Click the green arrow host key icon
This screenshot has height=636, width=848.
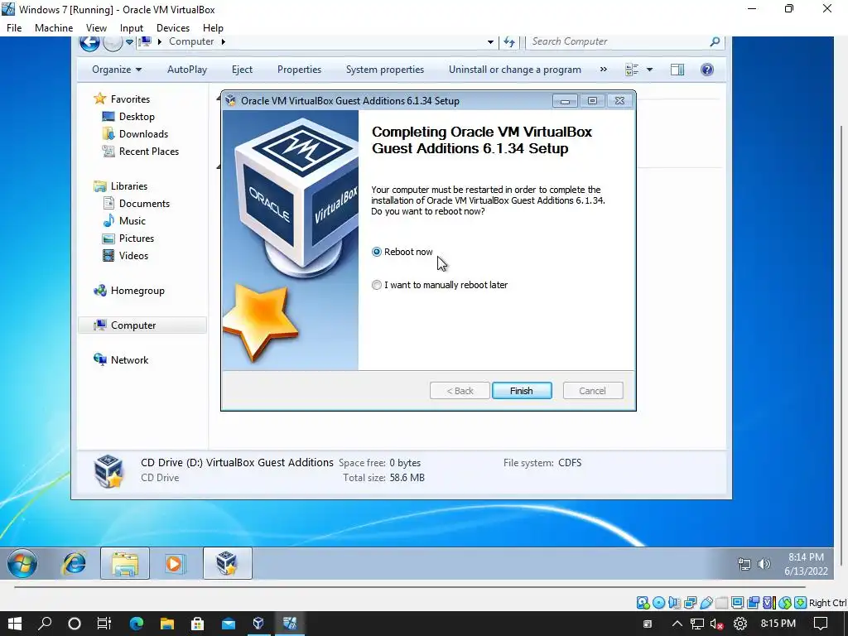[801, 603]
